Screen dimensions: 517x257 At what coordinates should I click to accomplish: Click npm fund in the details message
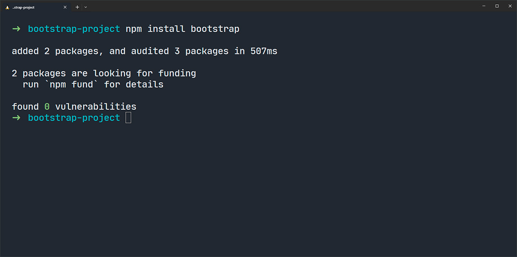[x=72, y=84]
